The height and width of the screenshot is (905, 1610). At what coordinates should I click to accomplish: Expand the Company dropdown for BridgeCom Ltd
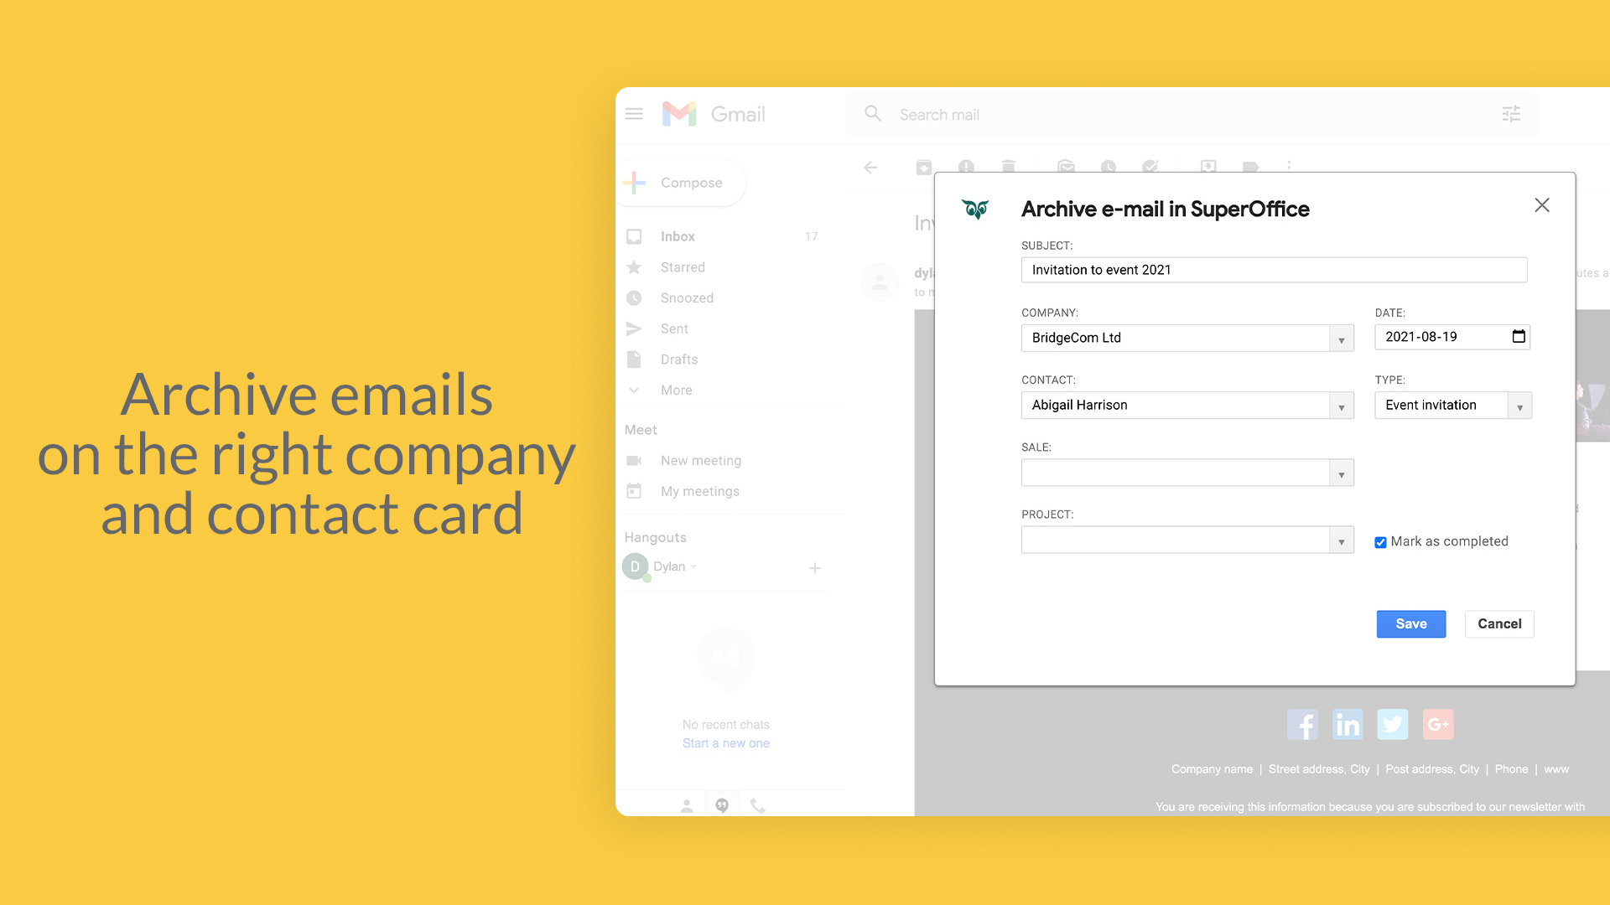pos(1342,339)
